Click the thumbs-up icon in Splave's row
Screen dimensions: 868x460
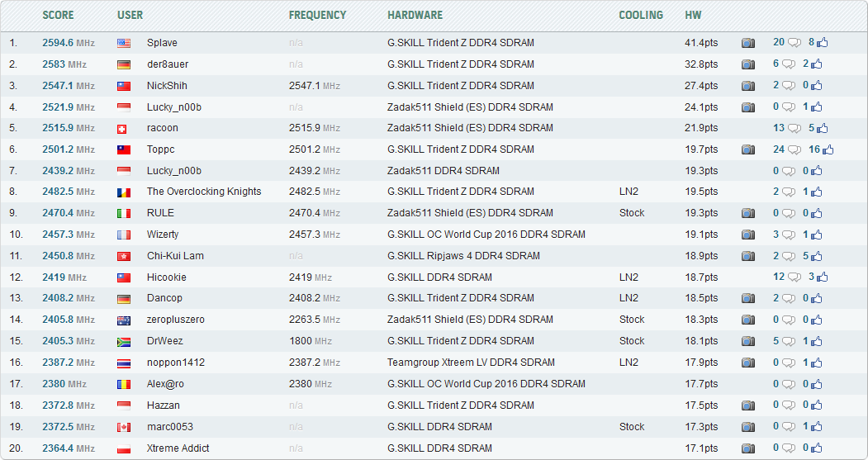click(x=823, y=43)
